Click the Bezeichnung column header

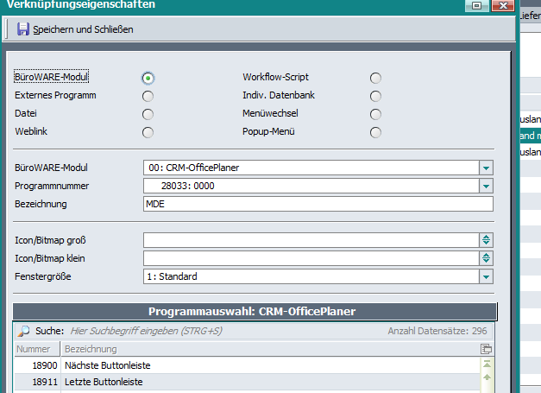point(91,349)
